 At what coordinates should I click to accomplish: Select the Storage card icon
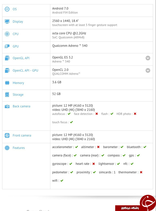(7, 95)
